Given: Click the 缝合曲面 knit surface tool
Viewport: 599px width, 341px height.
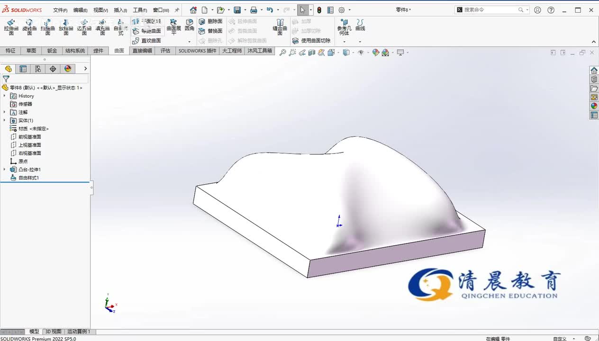Looking at the screenshot, I should (280, 27).
